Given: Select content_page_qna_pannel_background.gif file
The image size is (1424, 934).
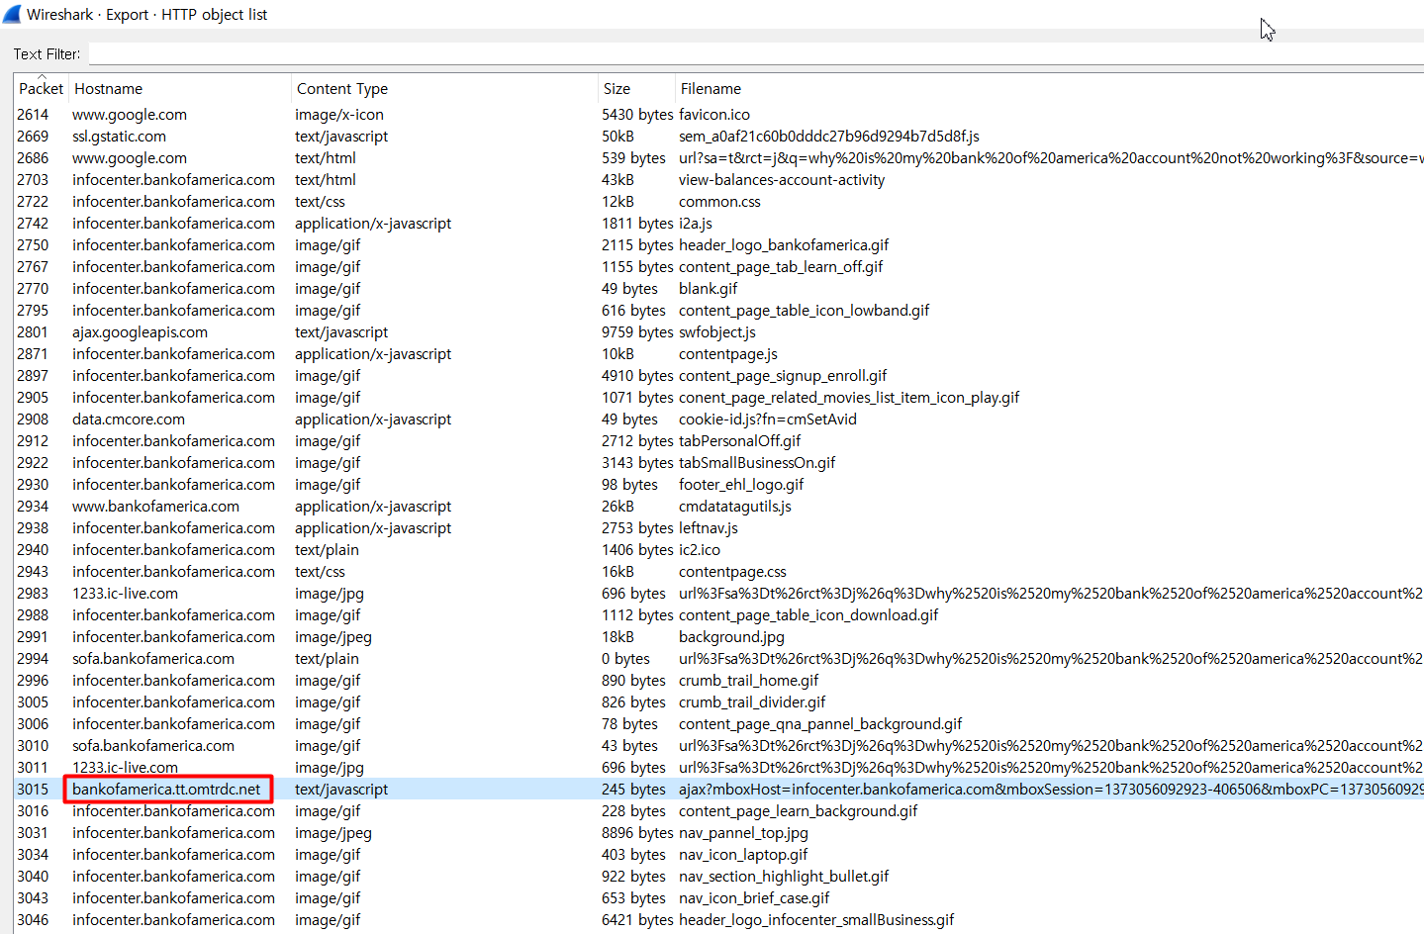Looking at the screenshot, I should [820, 724].
